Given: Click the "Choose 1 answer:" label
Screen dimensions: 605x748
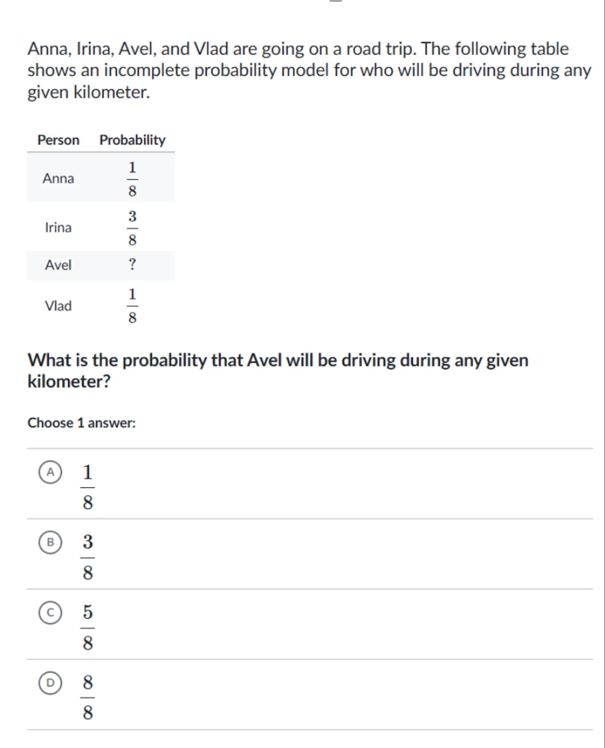Looking at the screenshot, I should pyautogui.click(x=81, y=423).
